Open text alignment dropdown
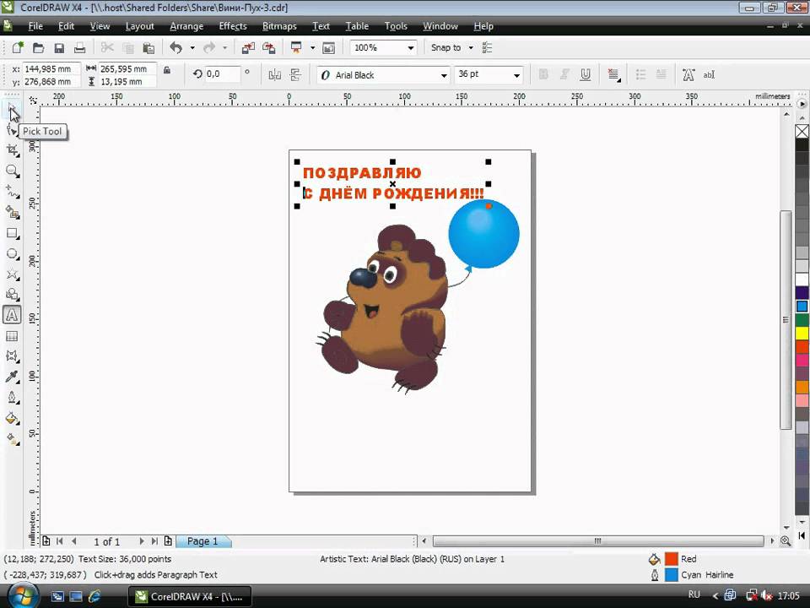 [613, 74]
